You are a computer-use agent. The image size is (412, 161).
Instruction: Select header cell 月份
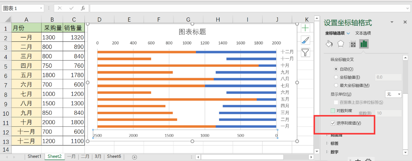(x=26, y=28)
